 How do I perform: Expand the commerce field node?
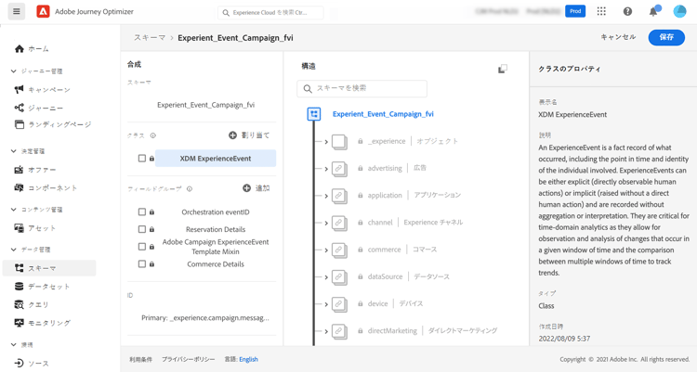pos(326,250)
